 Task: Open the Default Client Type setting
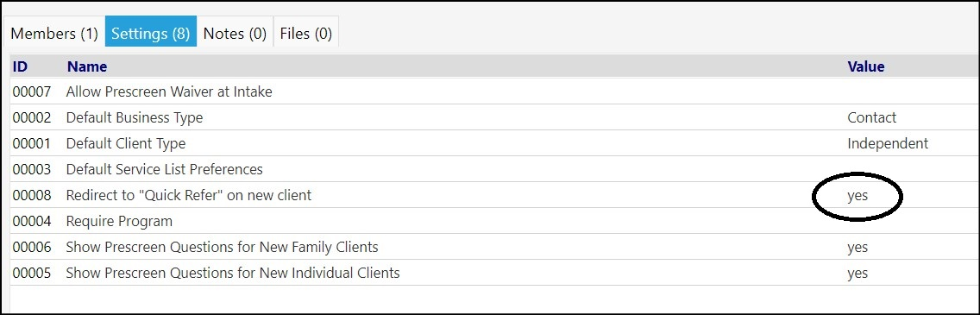click(x=493, y=143)
